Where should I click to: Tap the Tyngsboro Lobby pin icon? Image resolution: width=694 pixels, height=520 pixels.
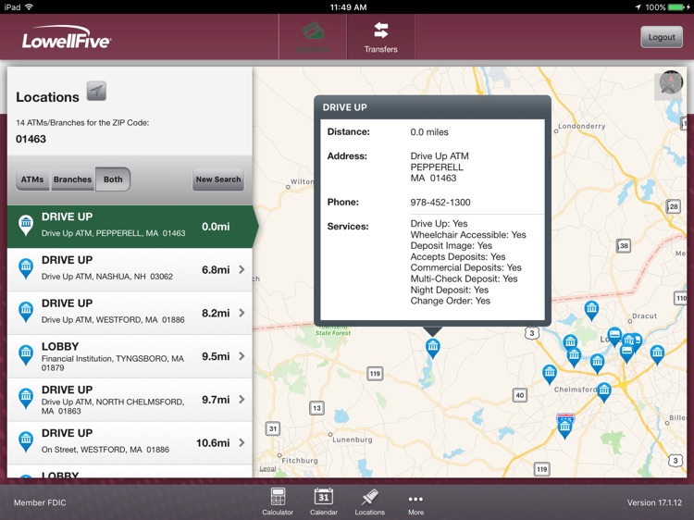point(26,355)
